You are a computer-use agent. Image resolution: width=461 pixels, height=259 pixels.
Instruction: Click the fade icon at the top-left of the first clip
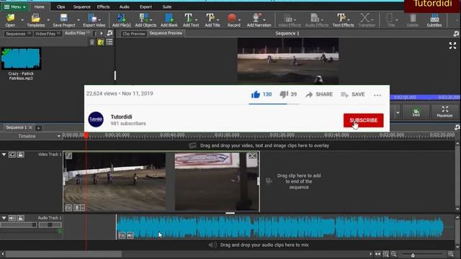(x=68, y=155)
